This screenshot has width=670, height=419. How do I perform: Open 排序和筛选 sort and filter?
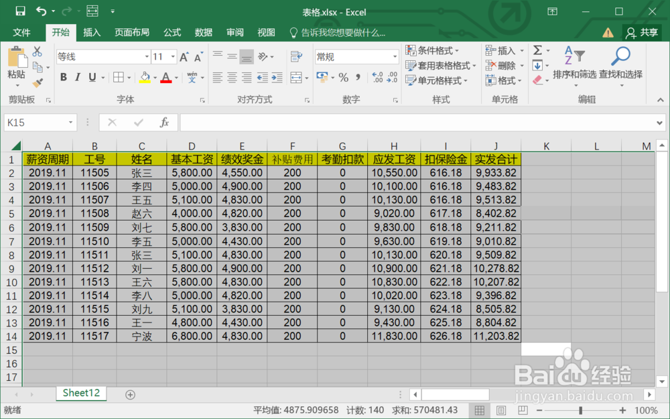point(574,66)
